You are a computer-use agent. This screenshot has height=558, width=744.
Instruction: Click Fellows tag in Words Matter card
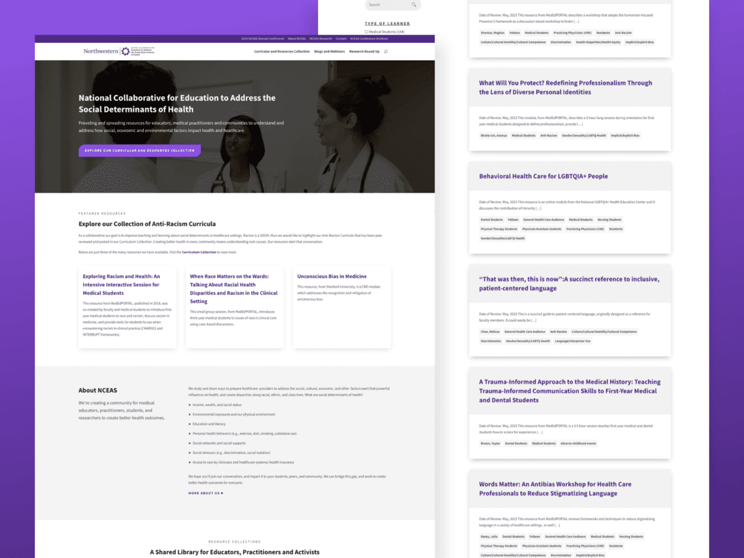(x=534, y=537)
